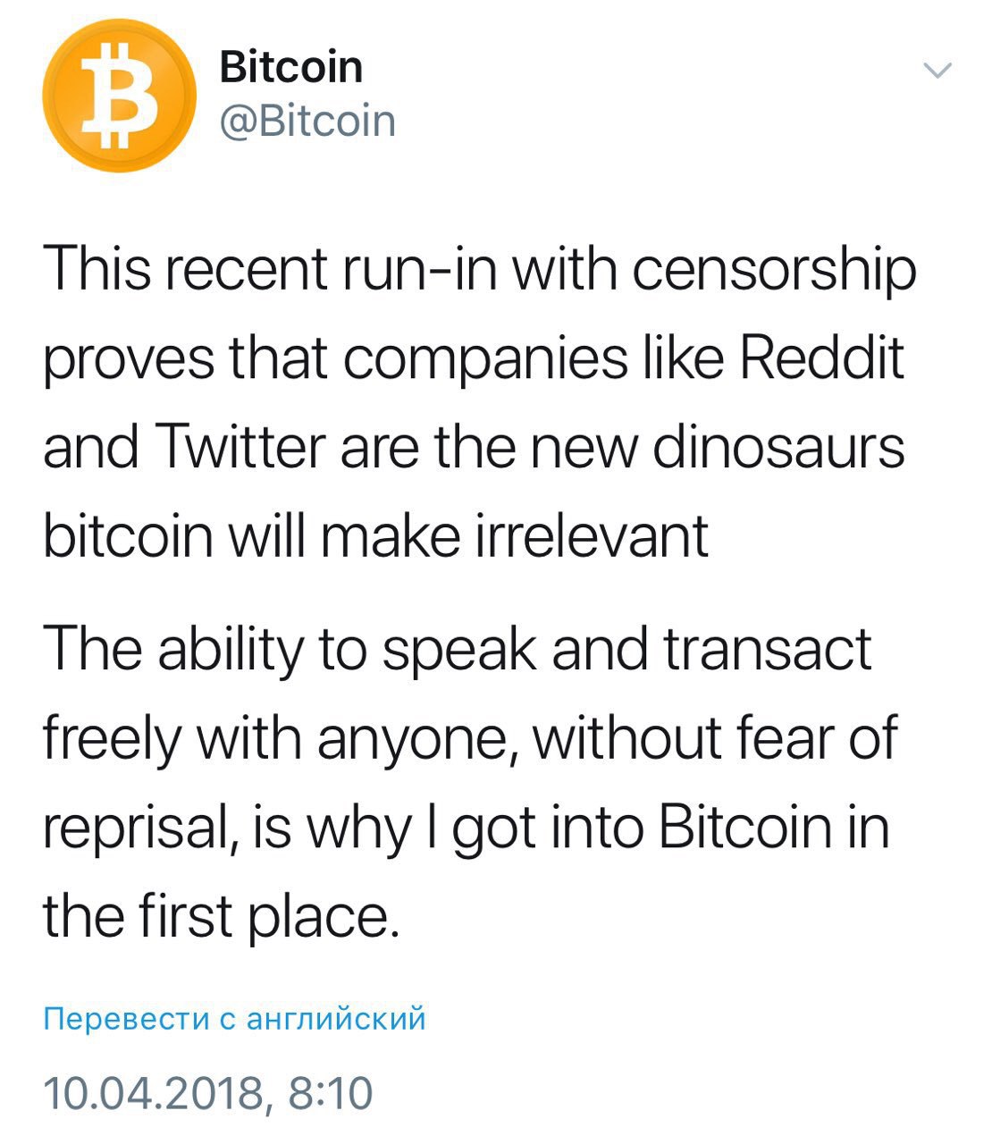The image size is (992, 1144).
Task: Click the word "transact" in the tweet
Action: coord(767,650)
